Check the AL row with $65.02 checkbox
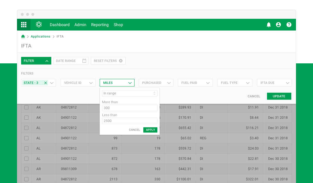 coord(26,138)
